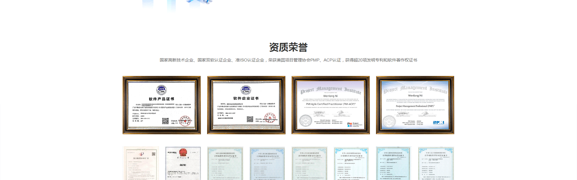
Task: Click the red stamp on 软件产品证书
Action: click(185, 121)
